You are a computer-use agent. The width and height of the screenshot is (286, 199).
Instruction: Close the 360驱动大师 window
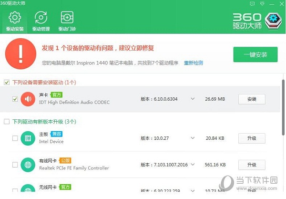pyautogui.click(x=282, y=4)
